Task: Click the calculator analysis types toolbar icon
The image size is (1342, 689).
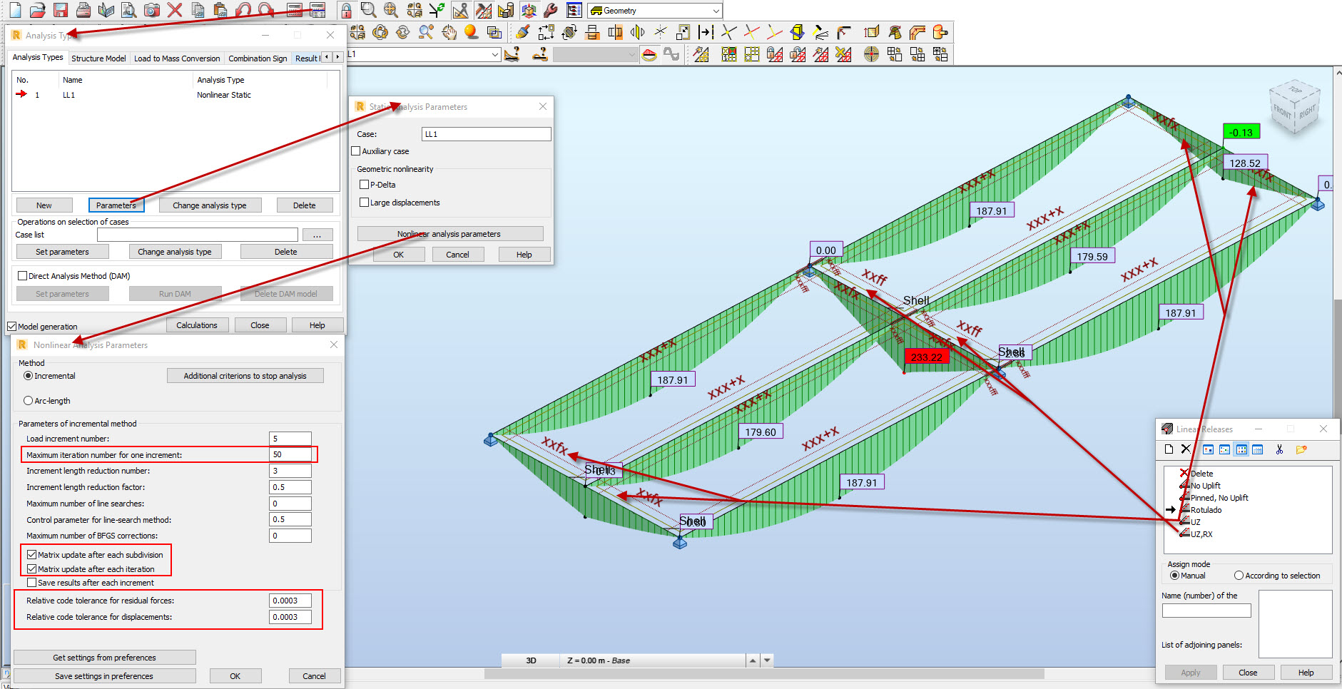Action: (317, 10)
